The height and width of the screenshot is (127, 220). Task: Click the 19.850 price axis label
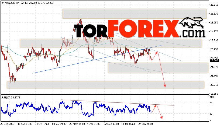pos(214,94)
